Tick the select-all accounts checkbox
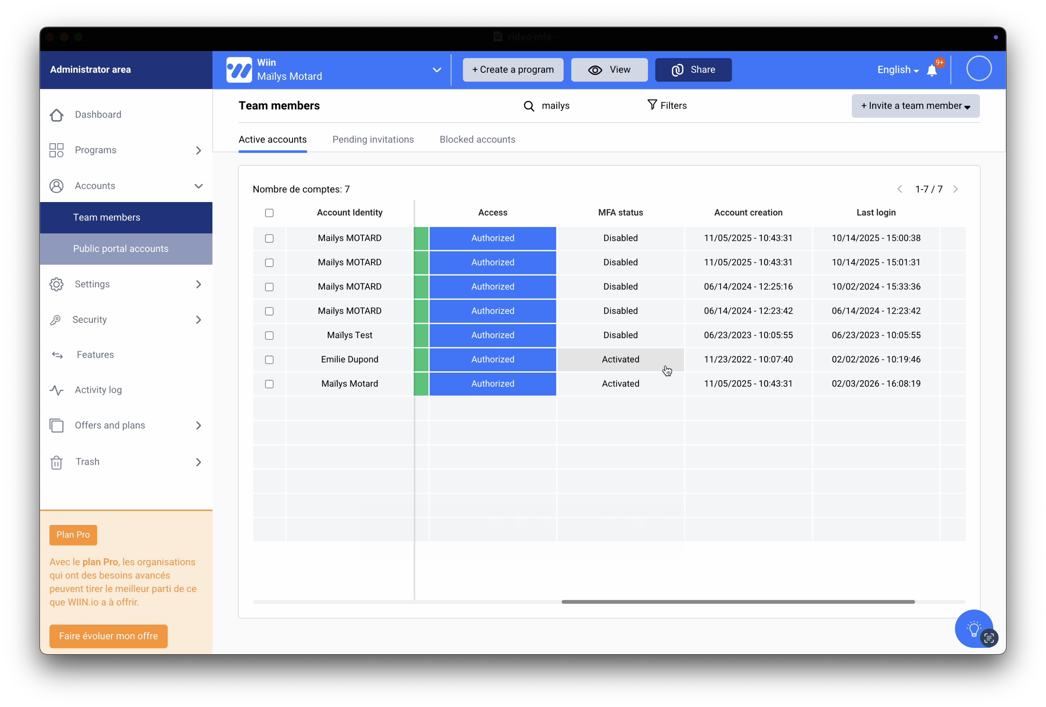Screen dimensions: 1046x707 (x=269, y=213)
